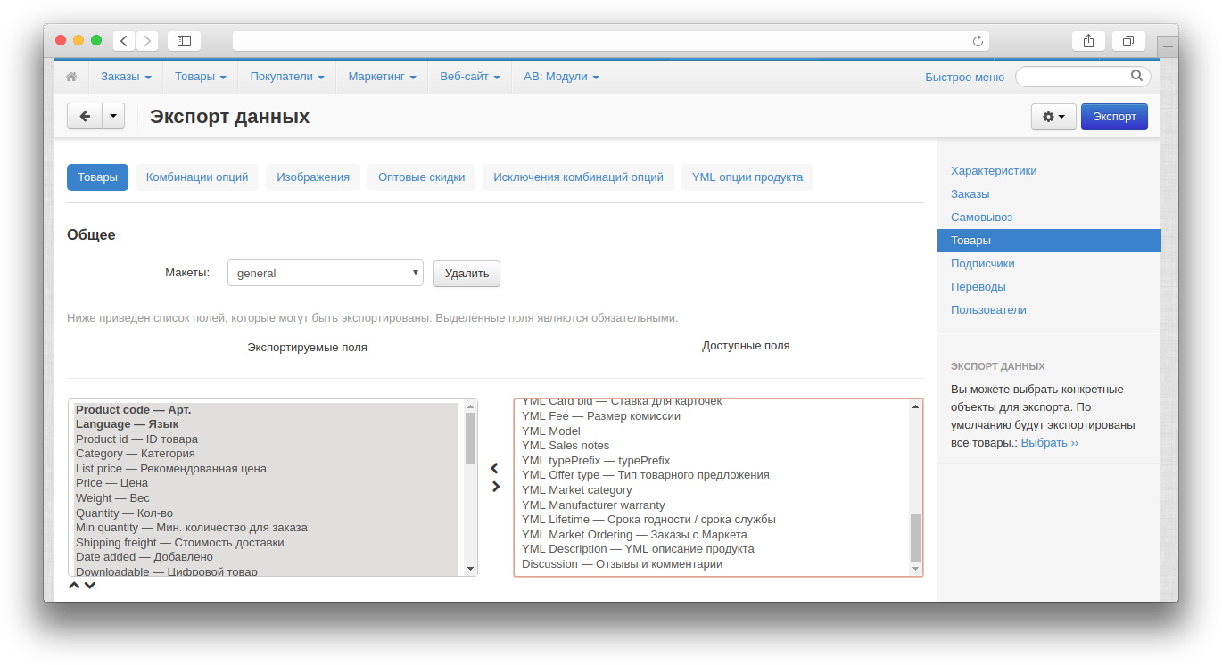The width and height of the screenshot is (1222, 665).
Task: Open the settings gear menu
Action: (x=1053, y=116)
